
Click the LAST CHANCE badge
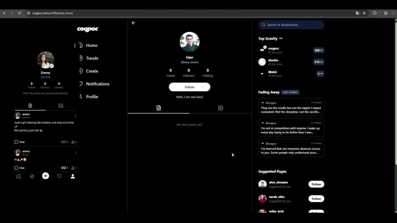point(290,92)
